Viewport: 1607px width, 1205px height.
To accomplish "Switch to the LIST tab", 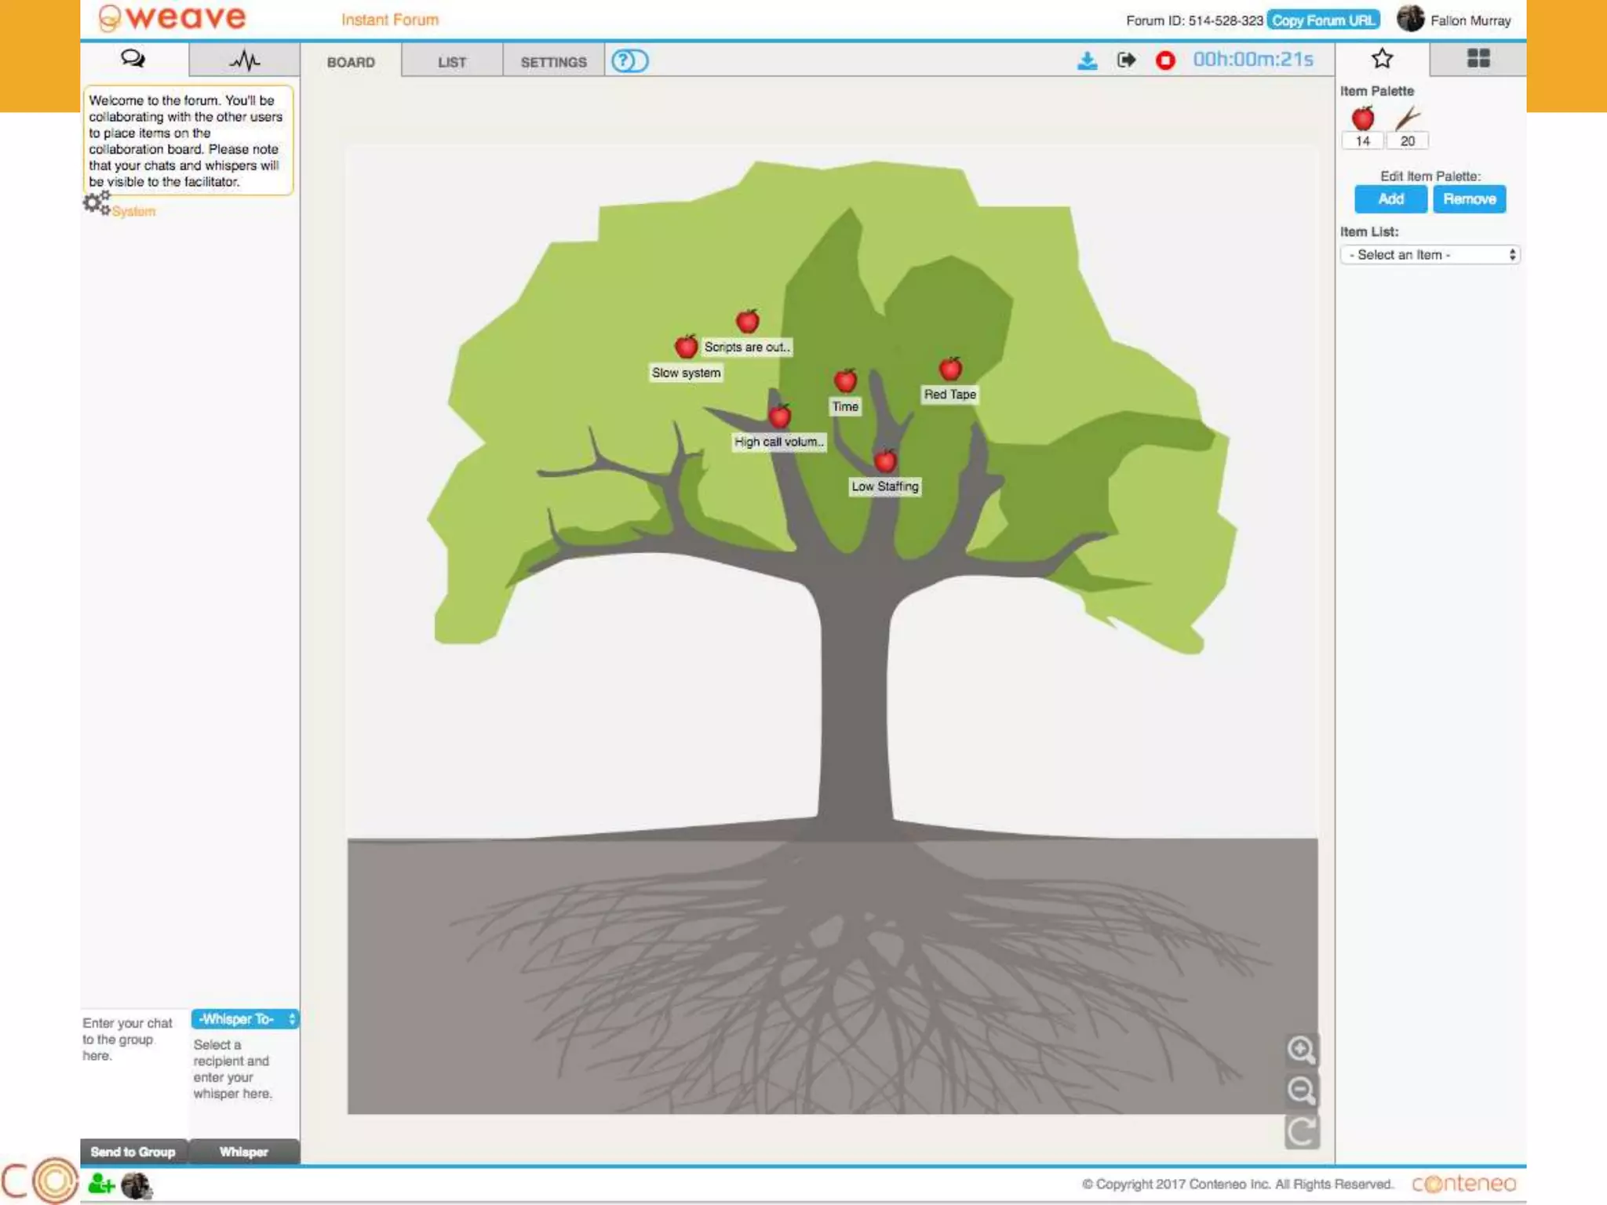I will [452, 62].
